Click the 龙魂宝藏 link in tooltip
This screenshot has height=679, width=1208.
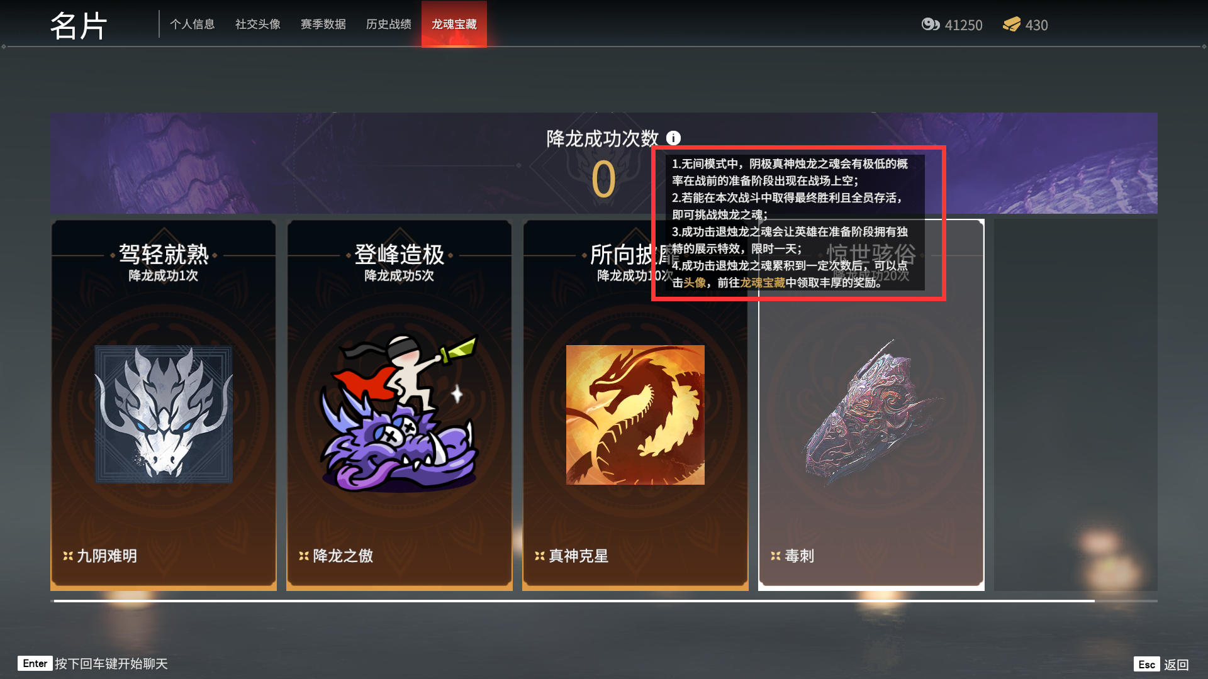pyautogui.click(x=763, y=283)
